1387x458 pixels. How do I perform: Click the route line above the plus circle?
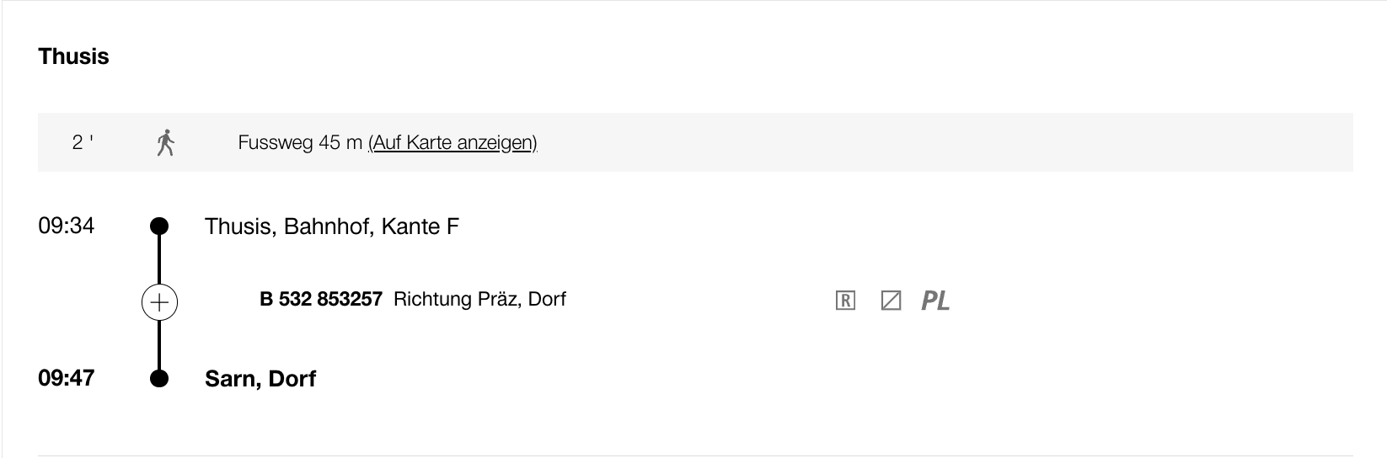point(159,259)
